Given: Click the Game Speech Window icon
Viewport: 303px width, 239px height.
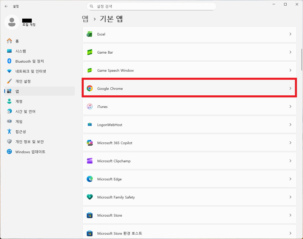Looking at the screenshot, I should [89, 70].
